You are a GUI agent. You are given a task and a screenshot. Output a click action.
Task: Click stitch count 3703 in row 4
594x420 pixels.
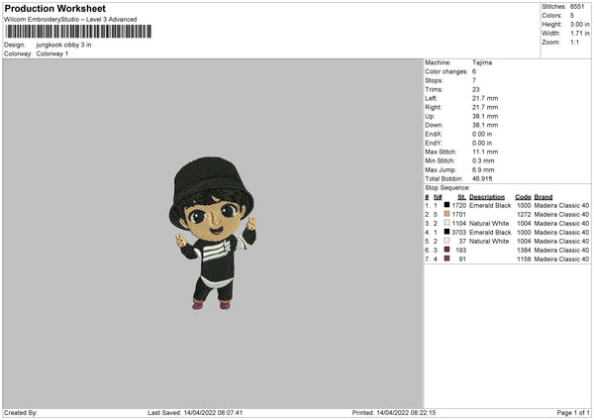click(x=458, y=233)
